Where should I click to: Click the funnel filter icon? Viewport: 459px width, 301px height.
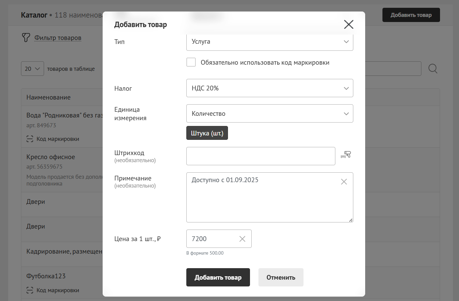26,38
